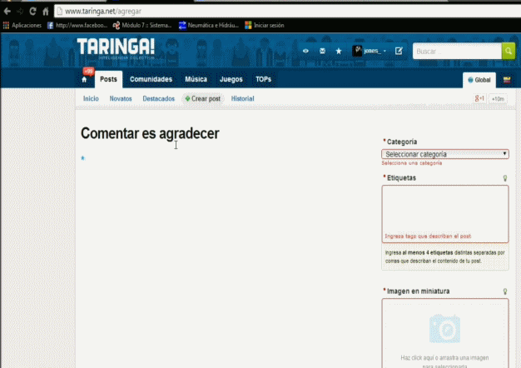
Task: Click the small blue icon below title
Action: 83,158
